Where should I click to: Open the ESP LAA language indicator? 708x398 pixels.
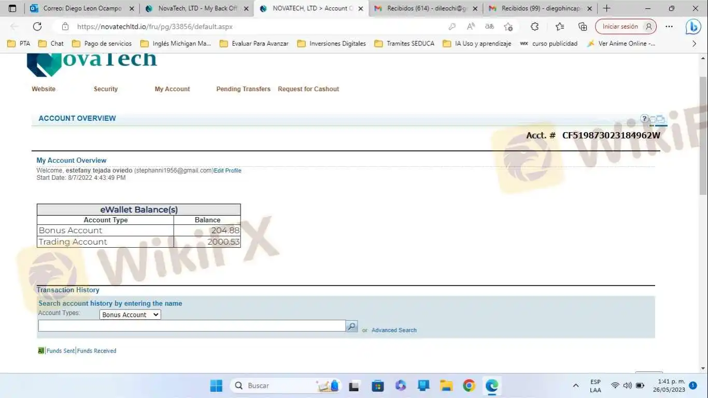(x=596, y=386)
